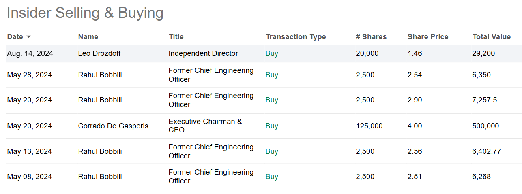Click Buy in the Aug. 14, 2024 row
This screenshot has height=194, width=522.
(272, 53)
